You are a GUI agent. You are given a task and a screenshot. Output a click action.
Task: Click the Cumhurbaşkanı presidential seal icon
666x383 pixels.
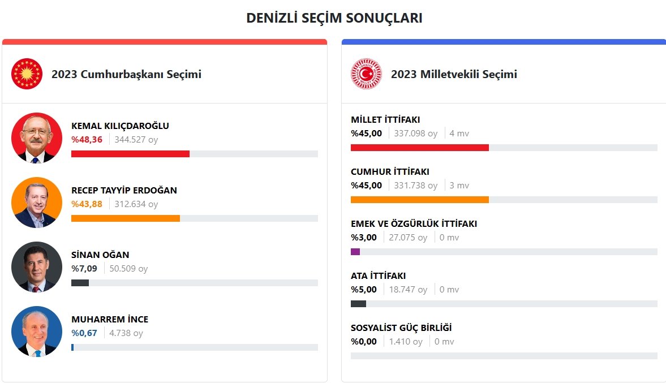[x=27, y=74]
